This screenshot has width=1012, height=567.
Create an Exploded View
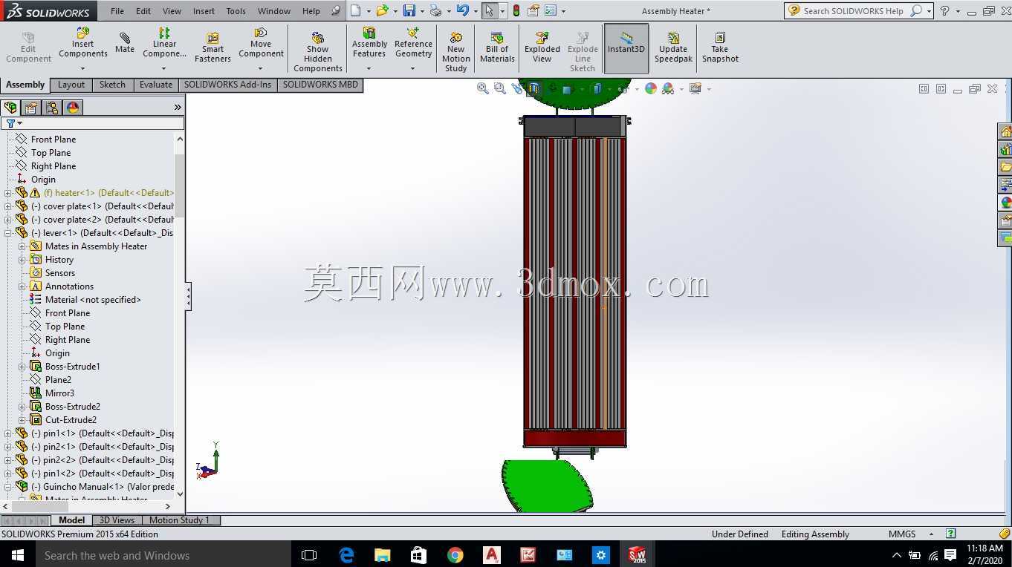(542, 48)
